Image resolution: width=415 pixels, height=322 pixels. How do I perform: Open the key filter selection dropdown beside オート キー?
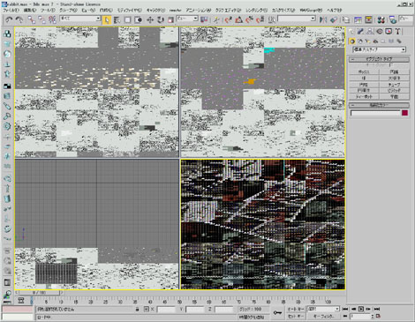click(323, 309)
